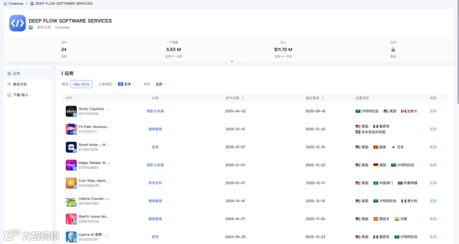Click the Codeway breadcrumb icon
Screen dimensions: 459x244
[5, 3]
